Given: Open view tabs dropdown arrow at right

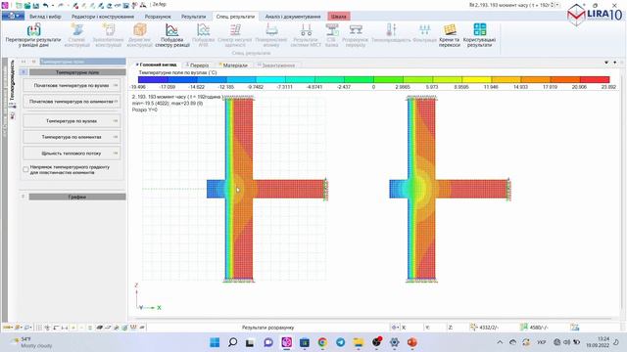Looking at the screenshot, I should [x=606, y=63].
